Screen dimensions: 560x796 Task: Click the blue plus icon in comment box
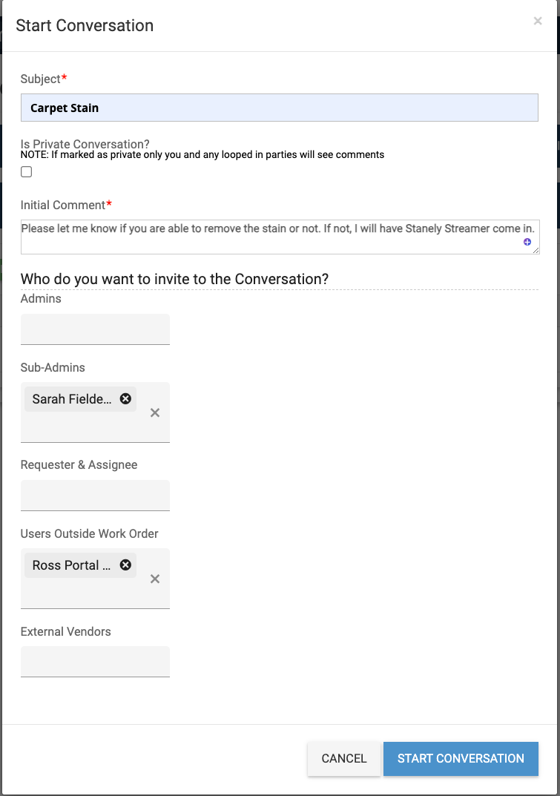527,242
